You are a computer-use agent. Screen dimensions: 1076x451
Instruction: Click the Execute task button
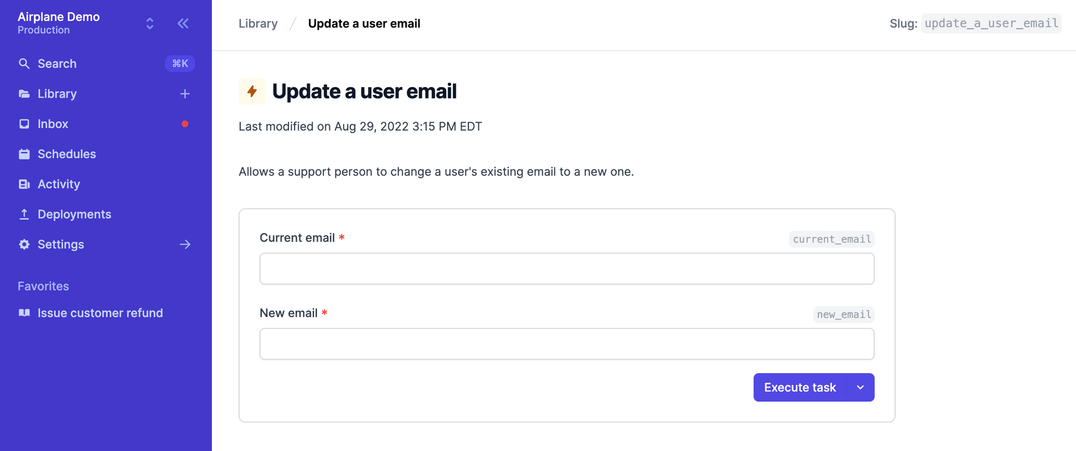click(x=799, y=387)
